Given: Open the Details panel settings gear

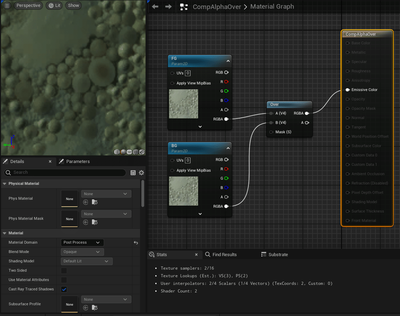Looking at the screenshot, I should pos(141,173).
